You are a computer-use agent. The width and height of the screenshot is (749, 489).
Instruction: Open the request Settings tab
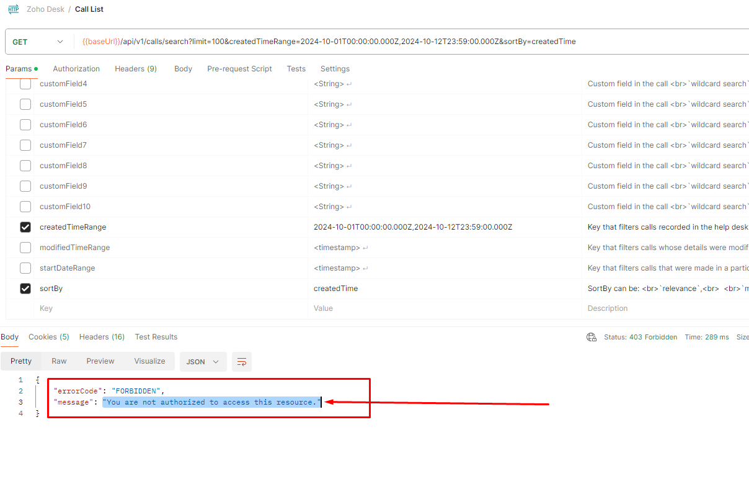tap(335, 69)
